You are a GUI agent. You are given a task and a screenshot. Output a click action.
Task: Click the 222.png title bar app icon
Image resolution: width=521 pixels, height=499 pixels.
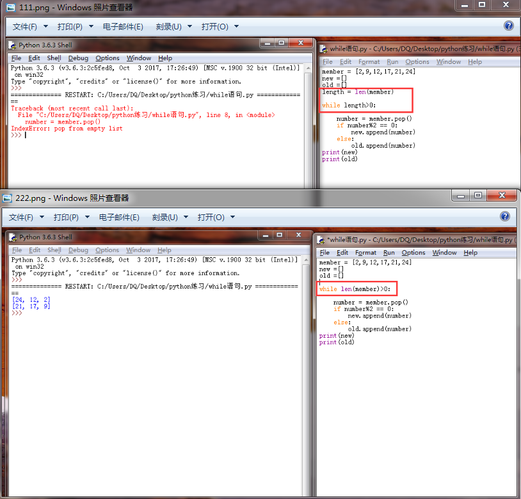[8, 198]
